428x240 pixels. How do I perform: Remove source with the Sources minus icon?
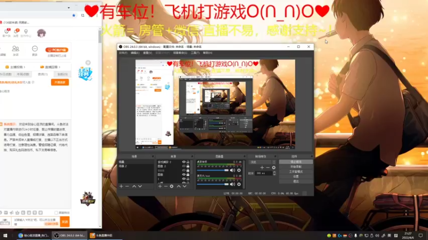pos(166,186)
